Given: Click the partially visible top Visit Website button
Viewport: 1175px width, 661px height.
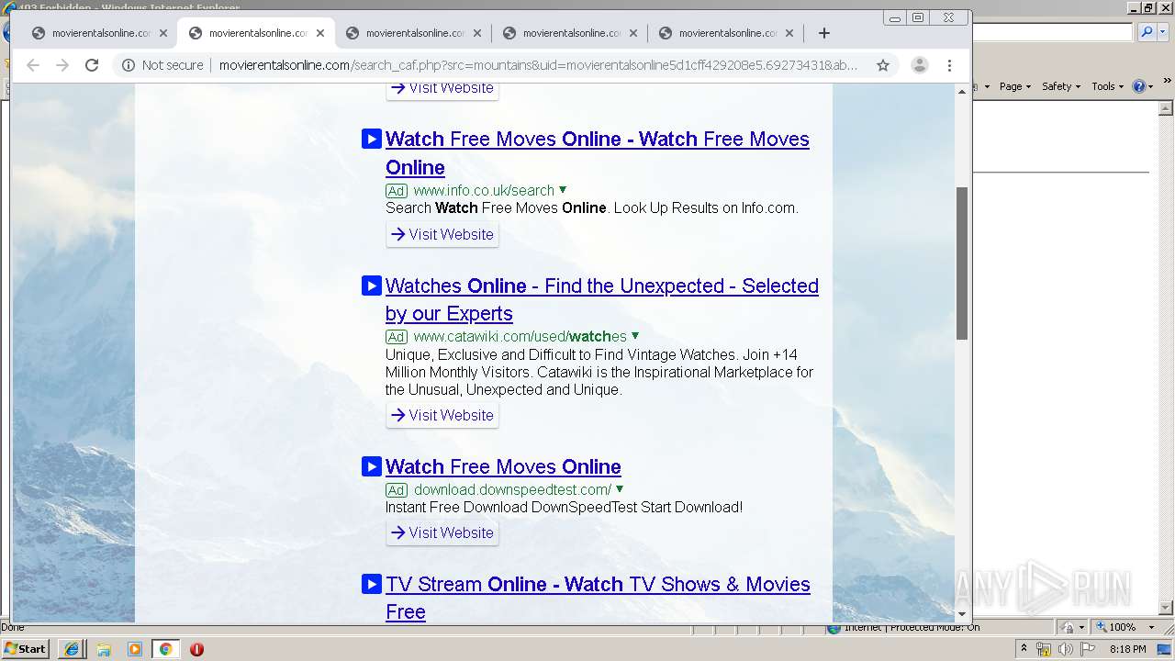Looking at the screenshot, I should pyautogui.click(x=442, y=89).
